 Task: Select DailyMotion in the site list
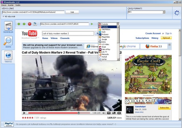(108, 29)
